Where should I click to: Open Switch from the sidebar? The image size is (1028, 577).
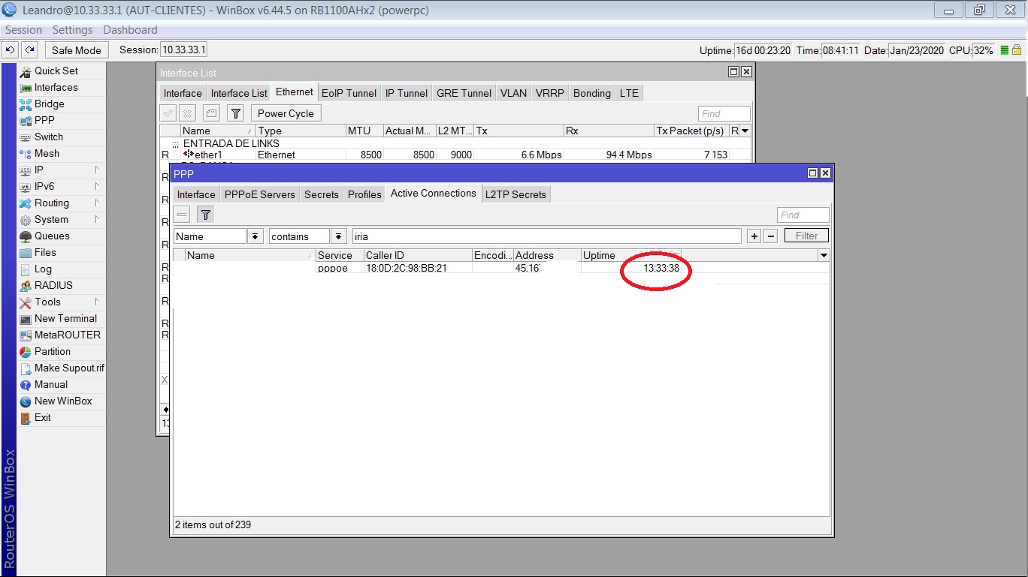tap(49, 137)
